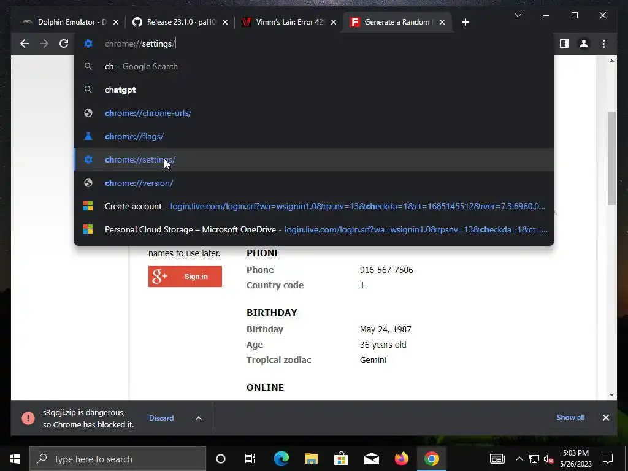This screenshot has width=628, height=471.
Task: Launch Firefox from the taskbar
Action: click(401, 459)
